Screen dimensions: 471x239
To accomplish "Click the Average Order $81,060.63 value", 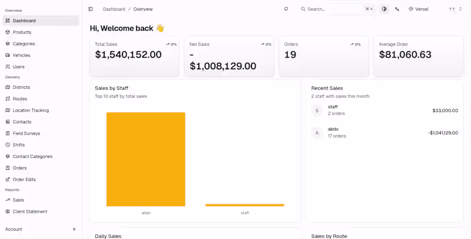I will pyautogui.click(x=405, y=55).
